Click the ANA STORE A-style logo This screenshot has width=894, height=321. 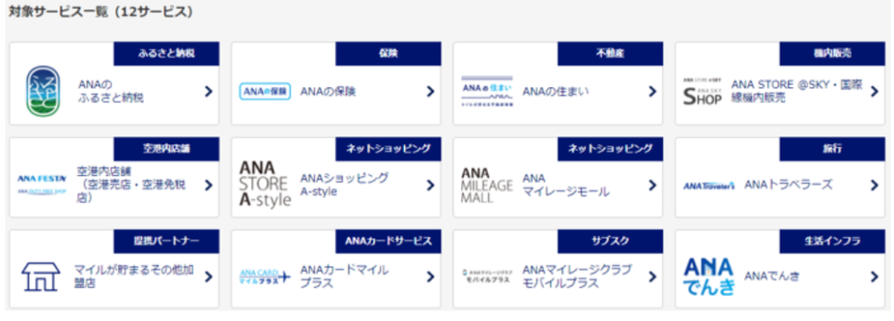click(265, 184)
